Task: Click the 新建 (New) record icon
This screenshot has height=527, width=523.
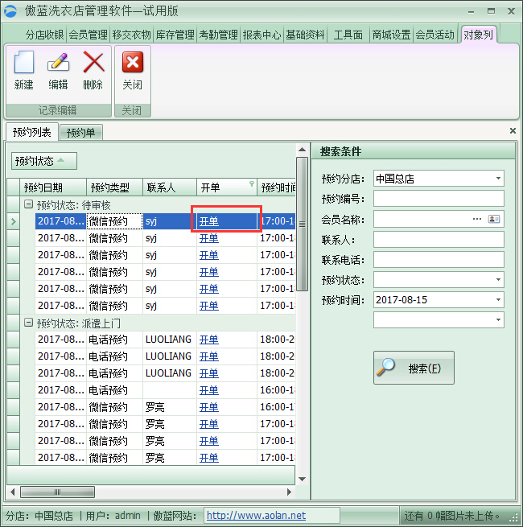Action: pos(24,64)
